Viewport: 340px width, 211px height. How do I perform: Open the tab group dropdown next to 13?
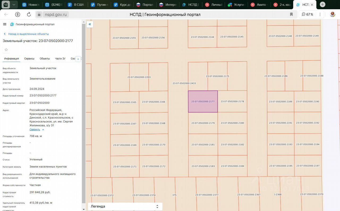click(x=14, y=5)
